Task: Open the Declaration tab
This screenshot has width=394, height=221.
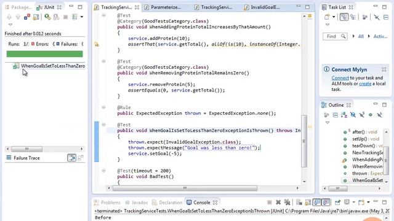Action: 167,203
